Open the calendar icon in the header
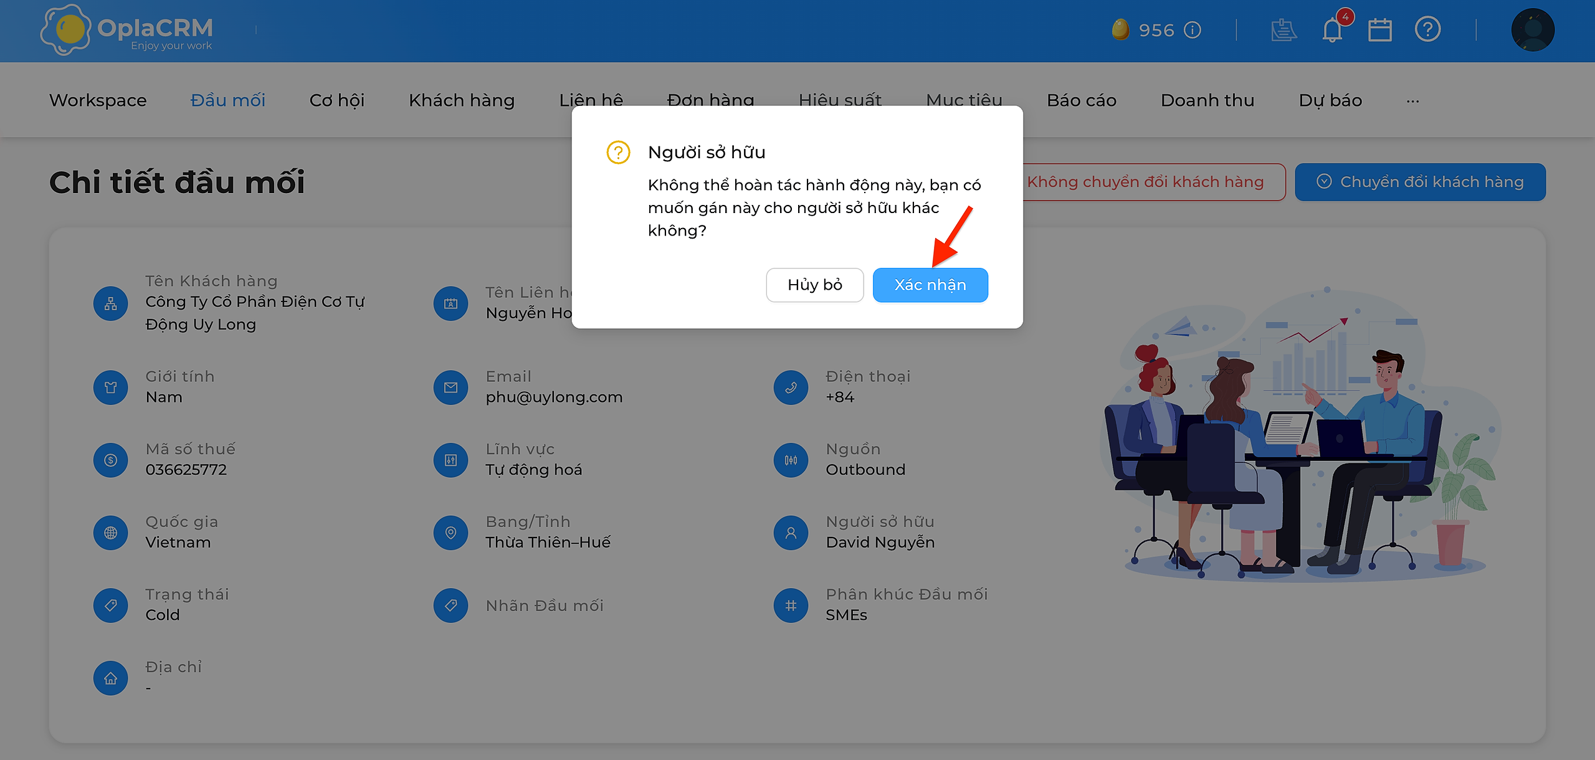Viewport: 1595px width, 760px height. click(1380, 30)
